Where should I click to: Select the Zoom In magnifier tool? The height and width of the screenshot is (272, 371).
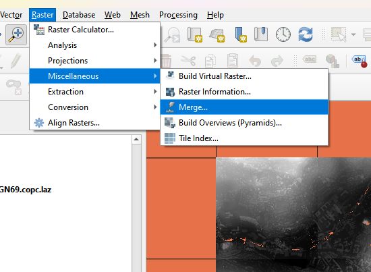[x=16, y=35]
